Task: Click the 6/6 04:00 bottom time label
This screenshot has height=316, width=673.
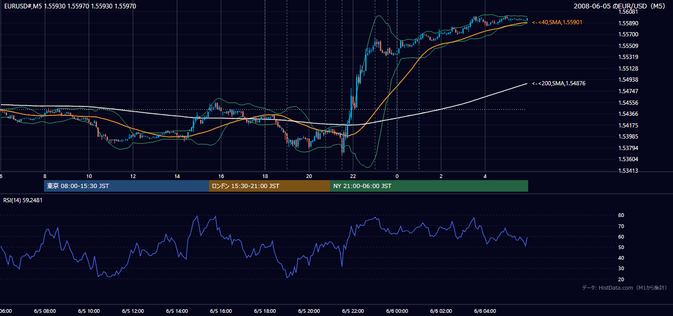Action: 485,311
